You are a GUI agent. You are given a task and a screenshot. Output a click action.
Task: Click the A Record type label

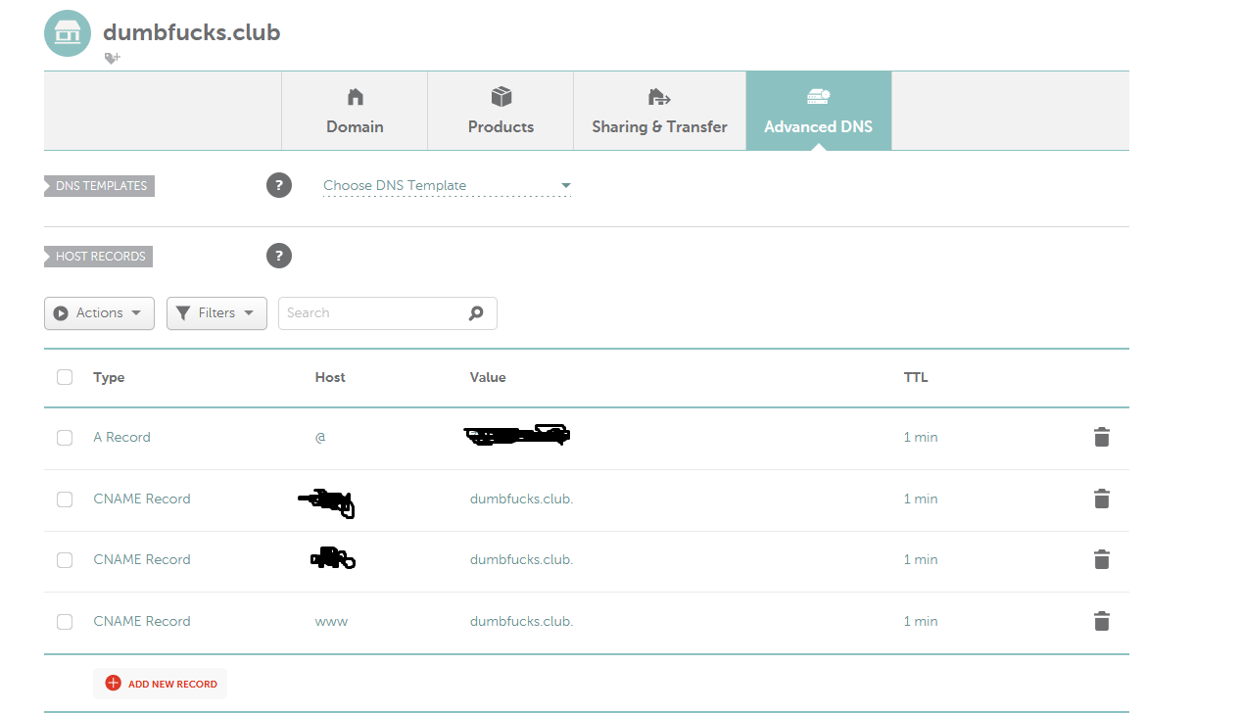click(x=121, y=438)
